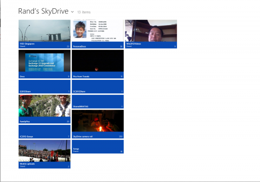
Task: Select the SC2012Share folder tile
Action: coord(97,86)
